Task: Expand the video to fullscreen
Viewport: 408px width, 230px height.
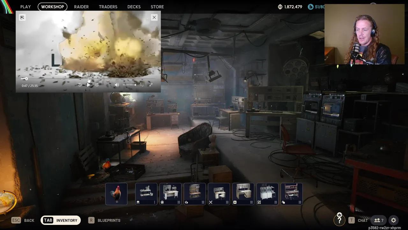Action: 151,85
